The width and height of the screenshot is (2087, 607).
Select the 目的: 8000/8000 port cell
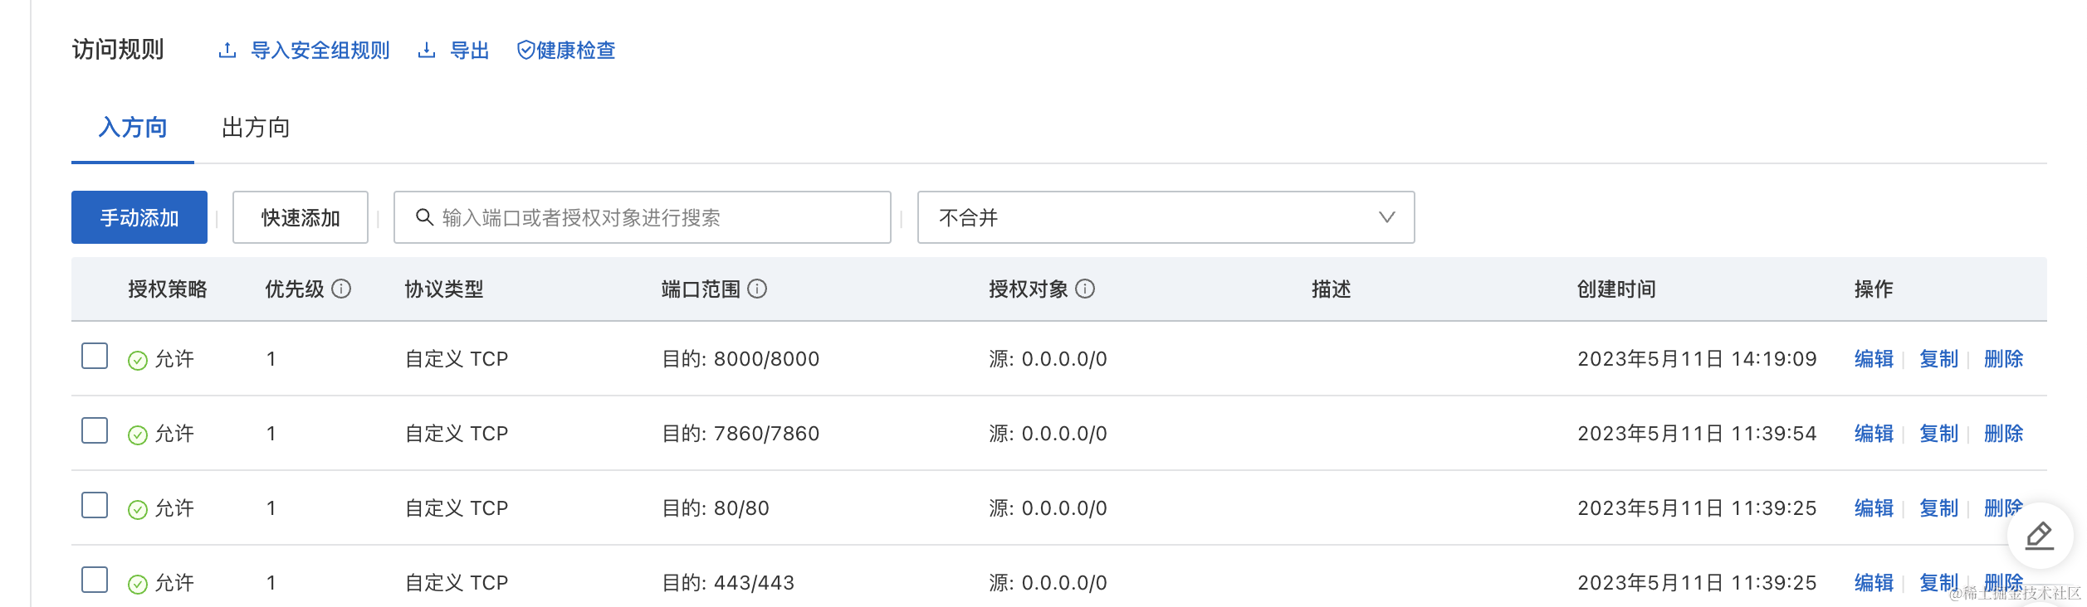[740, 359]
